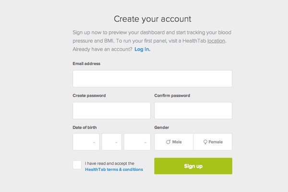Open HealthTab terms & conditions link
288x192 pixels.
tap(114, 169)
